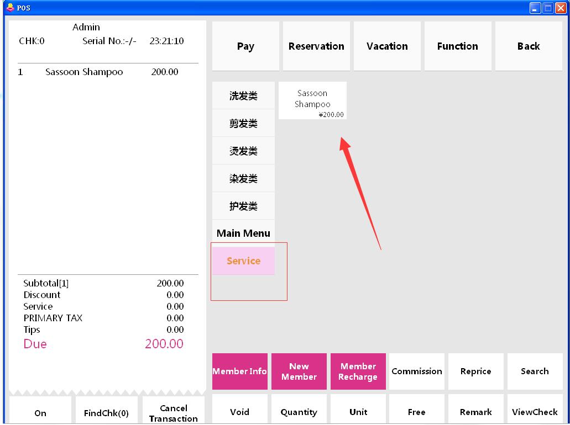The height and width of the screenshot is (425, 570).
Task: Open Member Recharge
Action: pos(358,371)
